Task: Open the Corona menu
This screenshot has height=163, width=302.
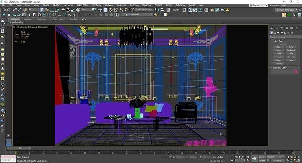Action: tap(169, 5)
